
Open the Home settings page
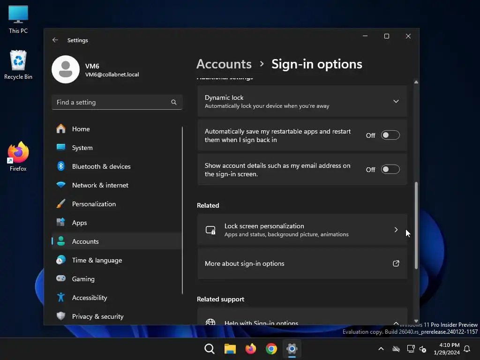tap(117, 129)
